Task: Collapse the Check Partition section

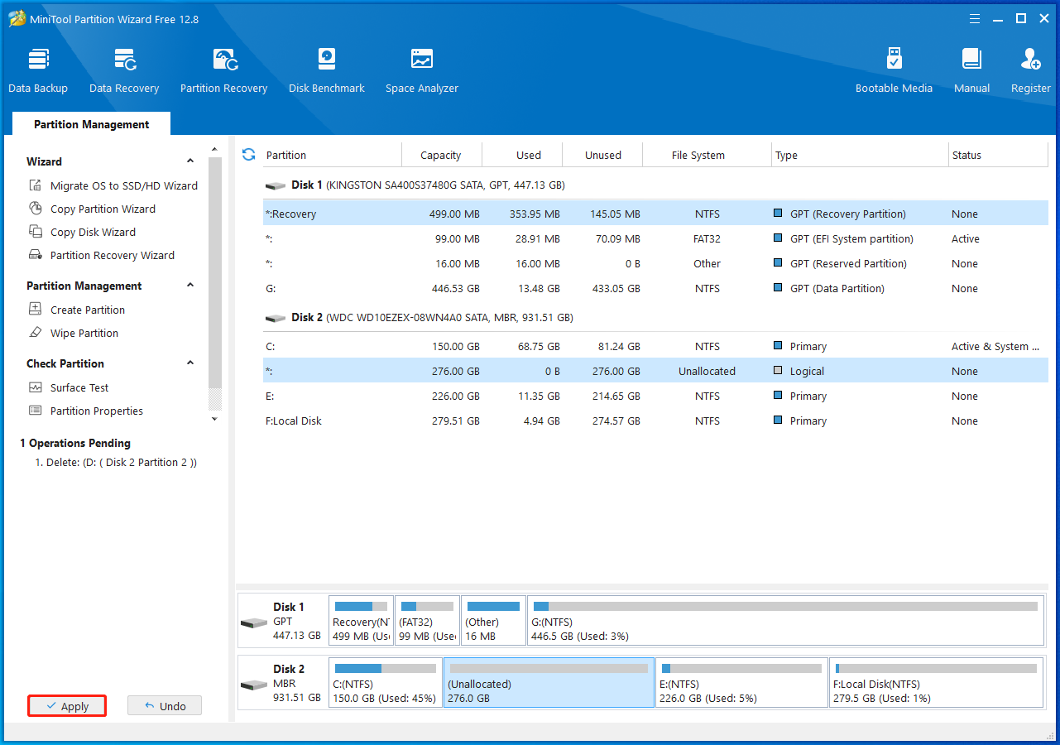Action: coord(190,363)
